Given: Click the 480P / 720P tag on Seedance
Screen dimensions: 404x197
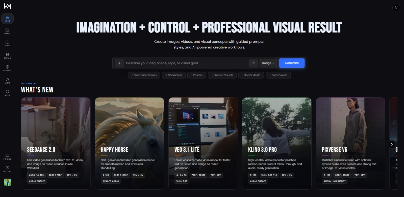Looking at the screenshot, I should [x=55, y=175].
